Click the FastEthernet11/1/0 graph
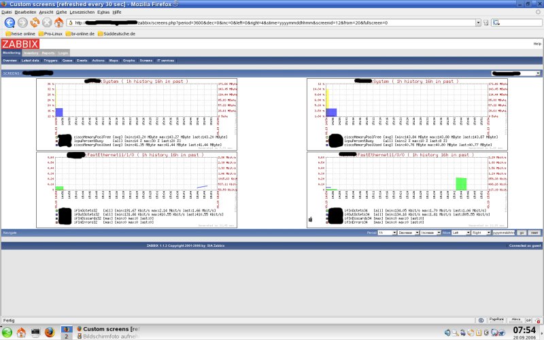This screenshot has height=340, width=544. (x=137, y=190)
